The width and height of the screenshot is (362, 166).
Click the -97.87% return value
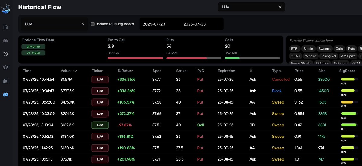click(x=124, y=125)
